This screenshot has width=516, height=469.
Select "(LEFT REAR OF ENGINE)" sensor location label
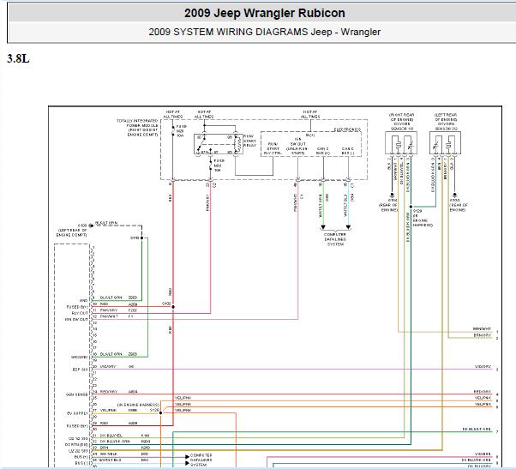(x=446, y=117)
